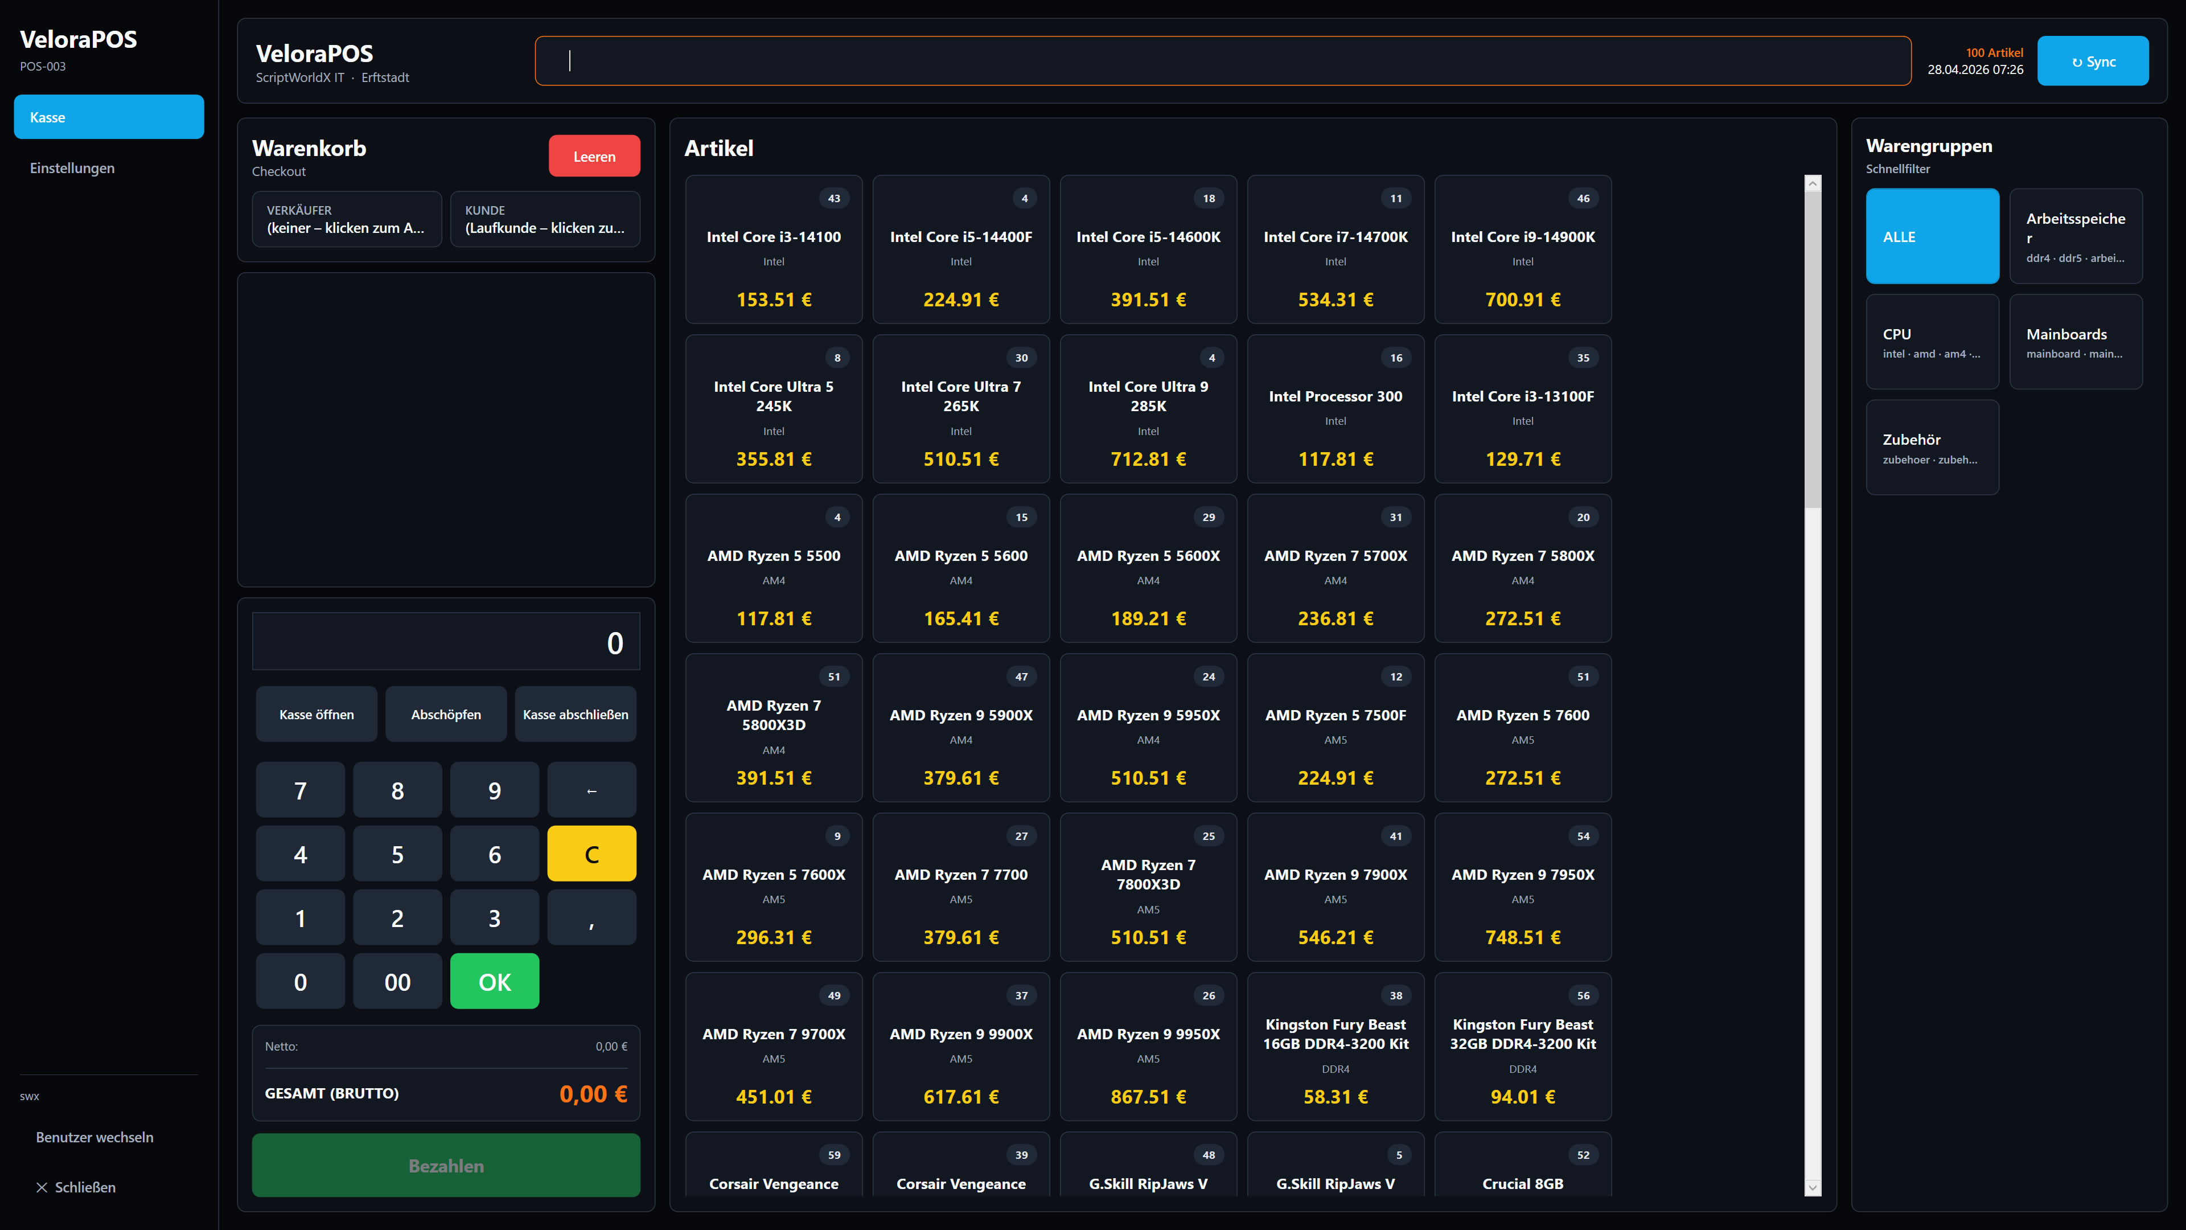Tap the single 0 key on the numpad

tap(301, 981)
